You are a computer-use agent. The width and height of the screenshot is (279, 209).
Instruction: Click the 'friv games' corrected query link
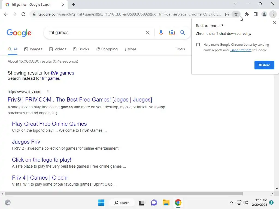coord(62,73)
